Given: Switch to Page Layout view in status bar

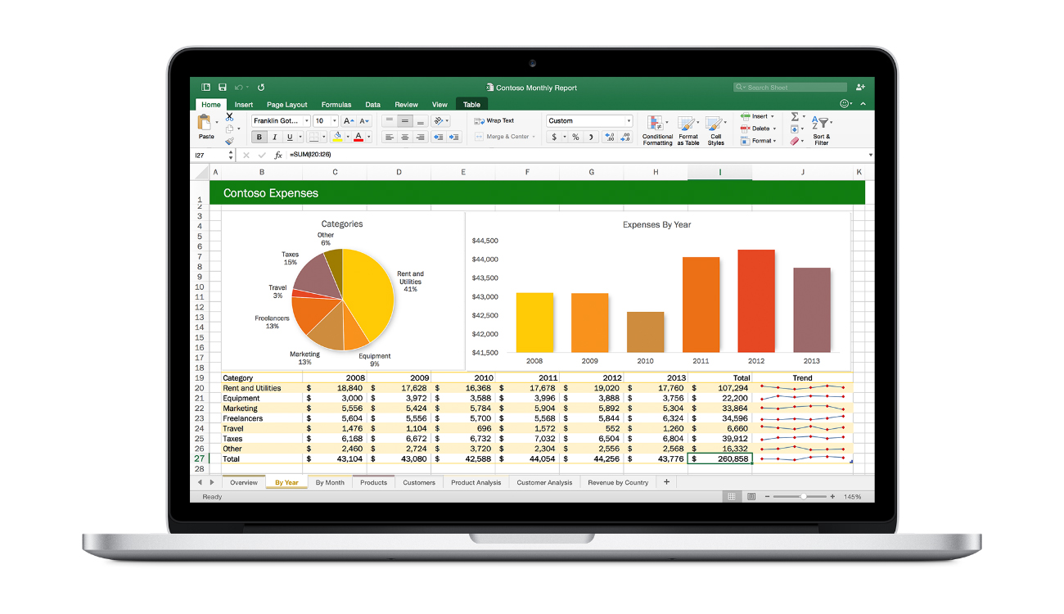Looking at the screenshot, I should [751, 496].
